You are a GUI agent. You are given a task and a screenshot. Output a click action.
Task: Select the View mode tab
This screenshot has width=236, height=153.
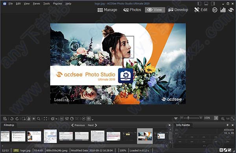tap(155, 10)
